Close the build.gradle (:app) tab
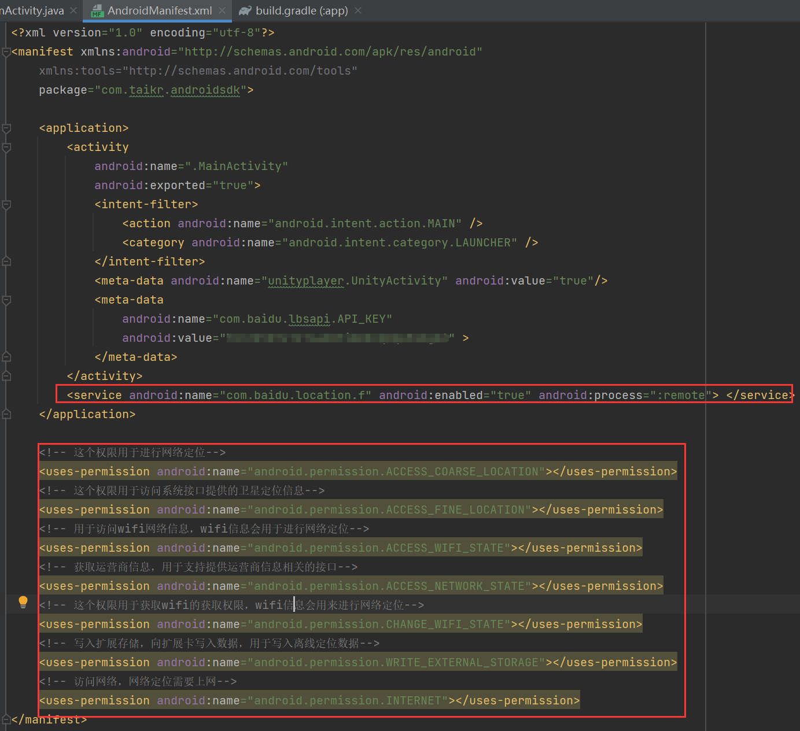This screenshot has width=800, height=731. 358,10
